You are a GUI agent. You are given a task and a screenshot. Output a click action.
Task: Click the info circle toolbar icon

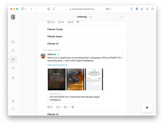(147, 9)
